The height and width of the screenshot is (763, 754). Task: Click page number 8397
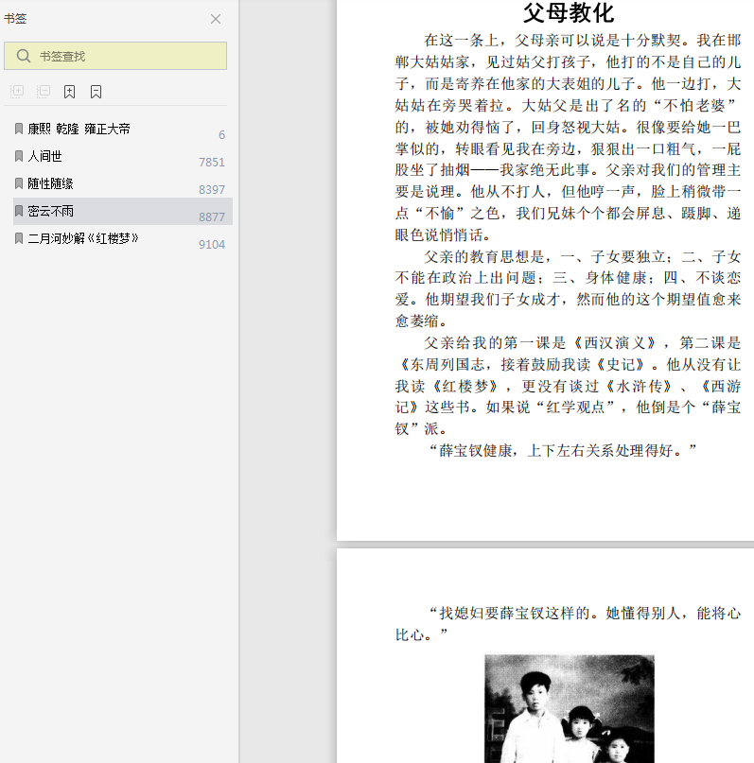click(x=212, y=190)
